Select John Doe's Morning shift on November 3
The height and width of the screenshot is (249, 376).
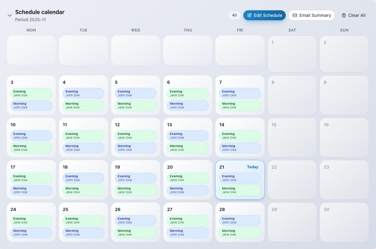(31, 105)
